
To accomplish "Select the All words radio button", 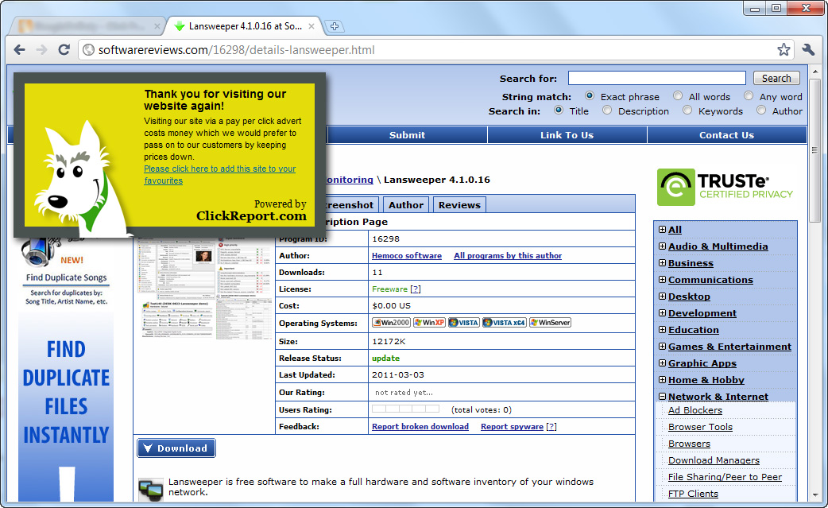I will (678, 96).
